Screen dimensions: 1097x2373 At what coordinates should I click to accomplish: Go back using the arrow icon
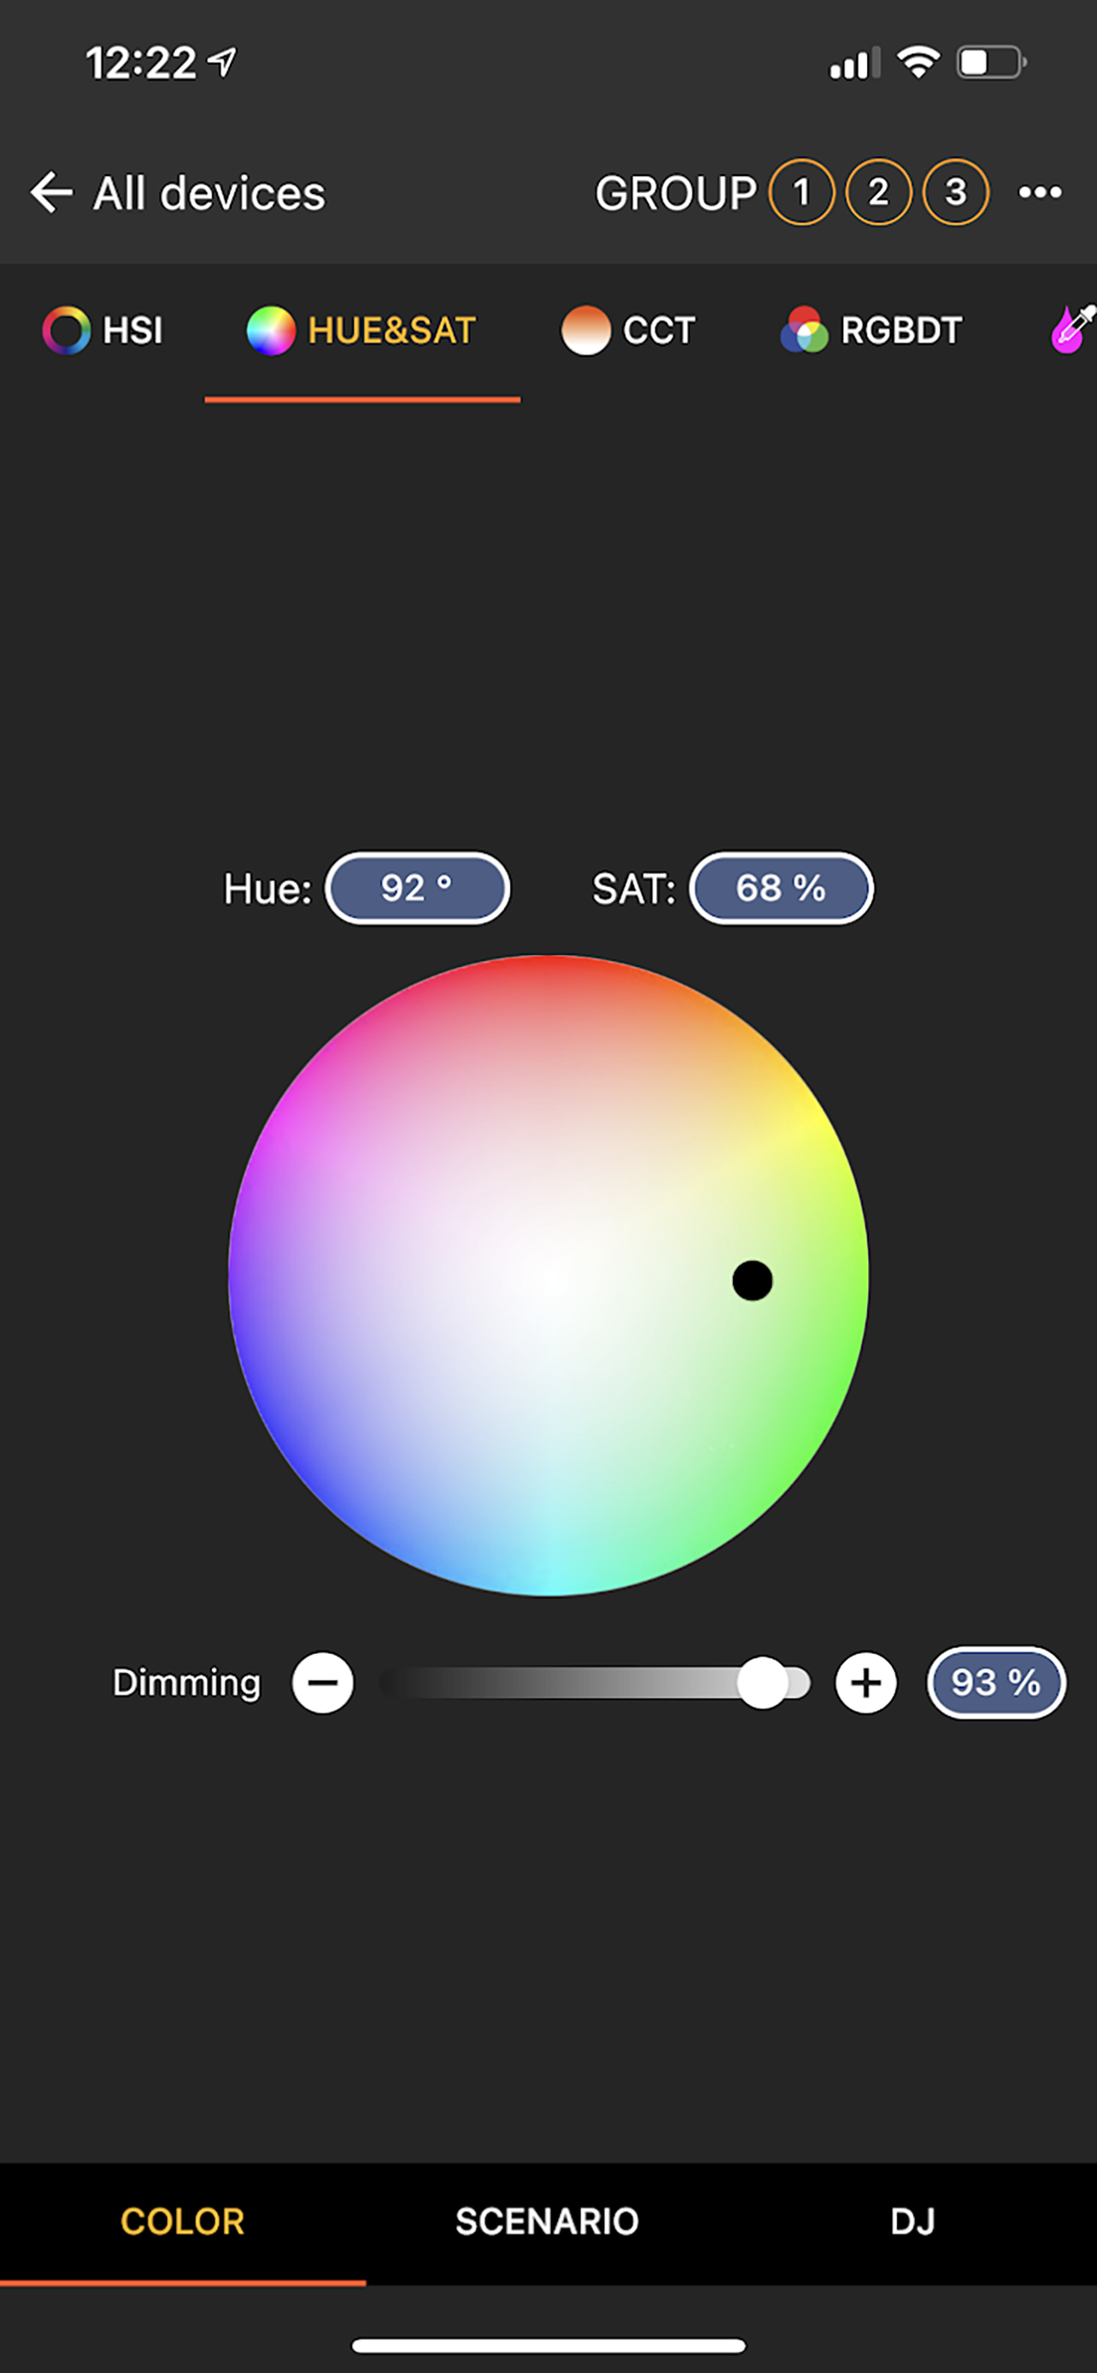click(50, 192)
